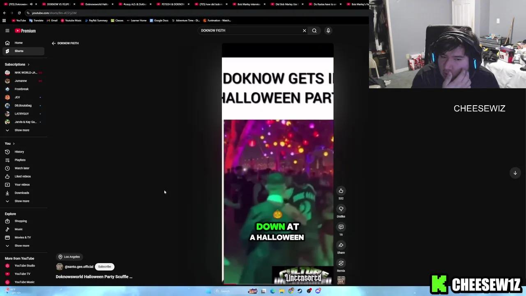Expand Show more in the Explore section
Screen dimensions: 526x296
click(x=22, y=245)
